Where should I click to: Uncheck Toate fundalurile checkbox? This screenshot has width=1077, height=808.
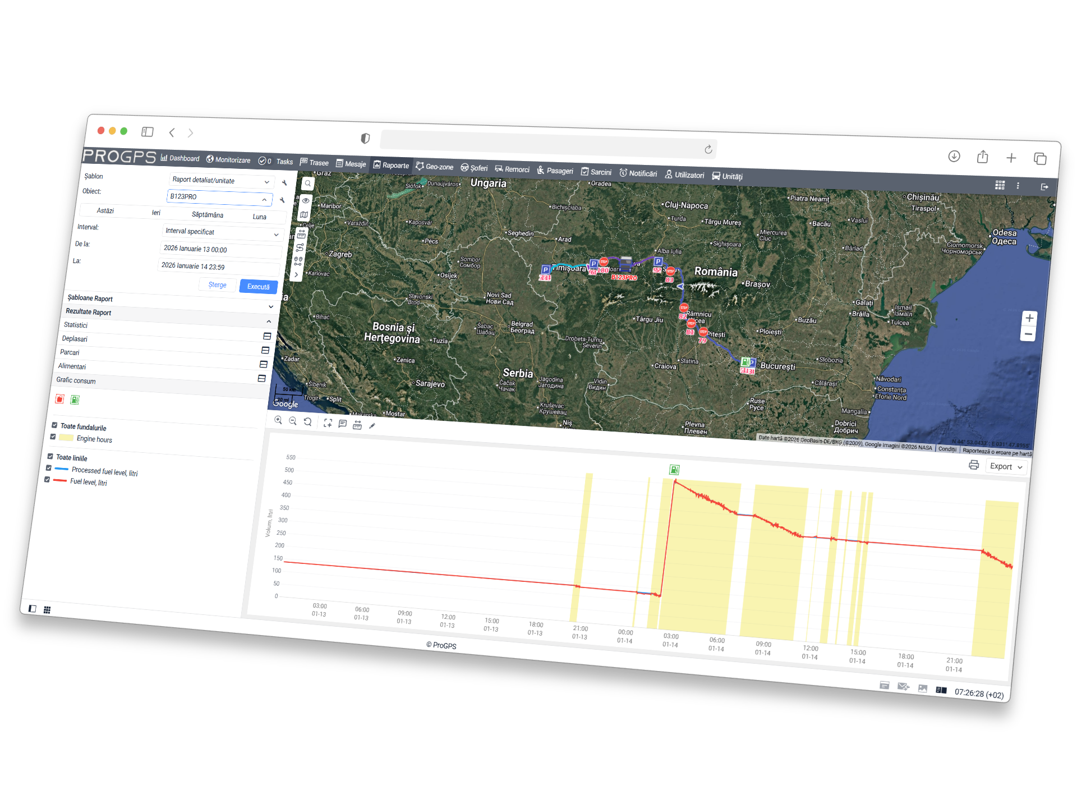pyautogui.click(x=54, y=425)
